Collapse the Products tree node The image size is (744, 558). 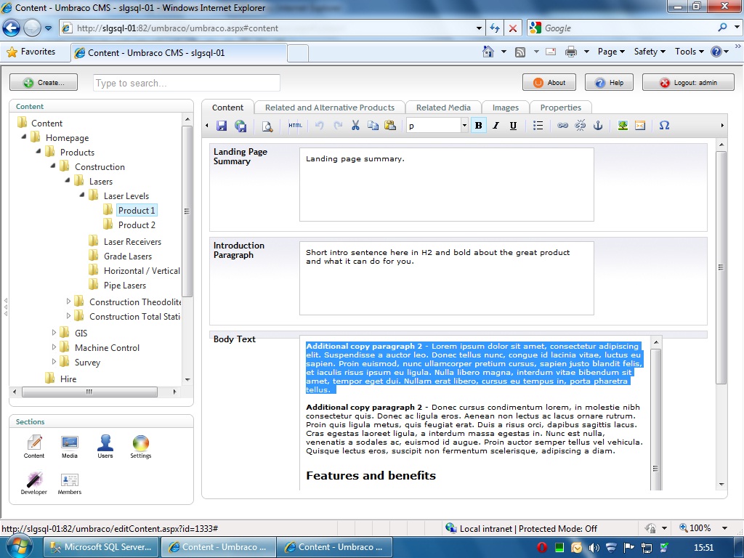[39, 151]
